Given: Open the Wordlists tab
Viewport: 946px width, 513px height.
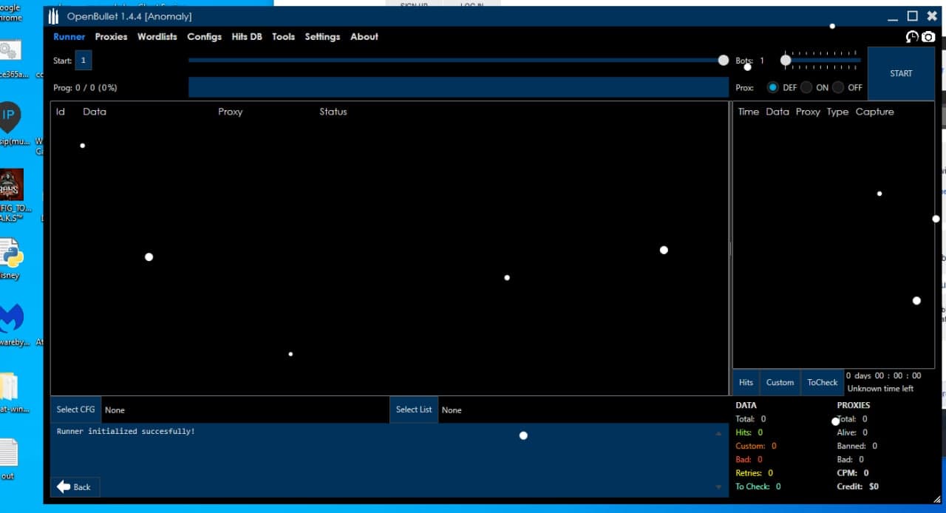Looking at the screenshot, I should point(157,36).
